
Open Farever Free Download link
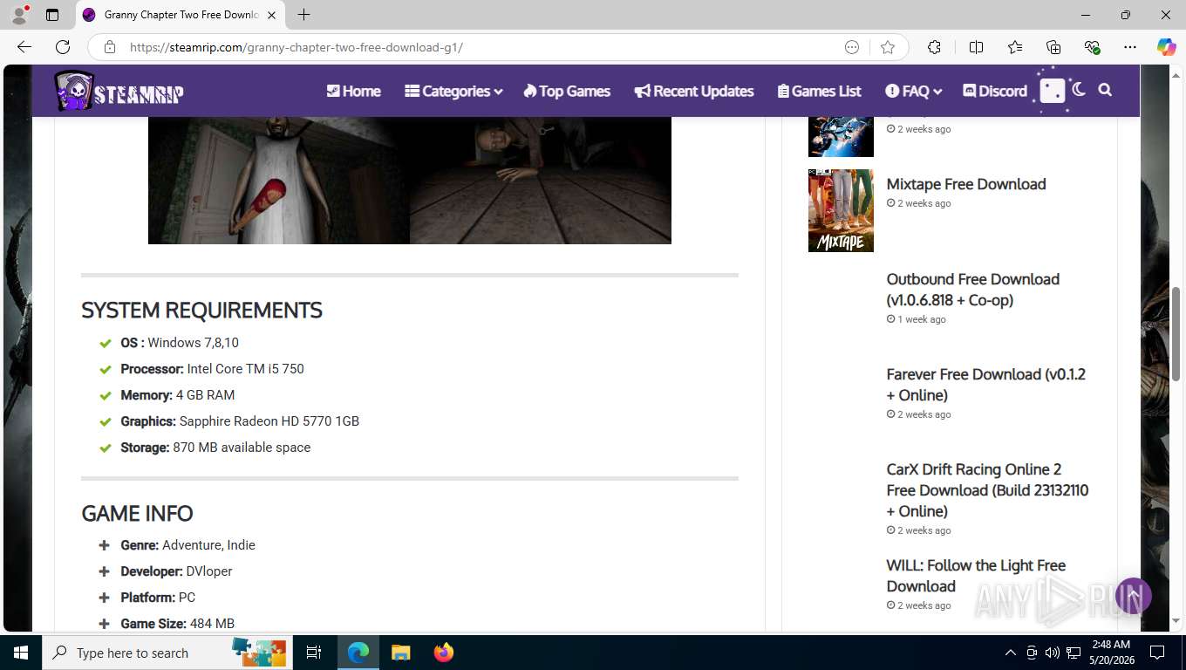(986, 385)
